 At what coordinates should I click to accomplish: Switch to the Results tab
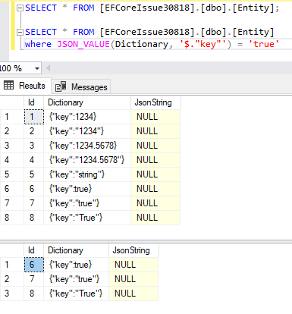pyautogui.click(x=25, y=86)
